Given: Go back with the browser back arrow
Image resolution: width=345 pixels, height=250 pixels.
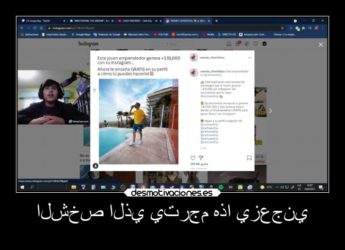Looking at the screenshot, I should pyautogui.click(x=22, y=28).
